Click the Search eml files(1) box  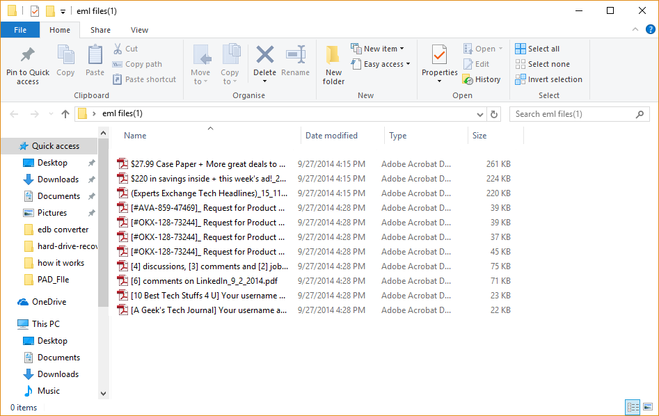(x=579, y=114)
